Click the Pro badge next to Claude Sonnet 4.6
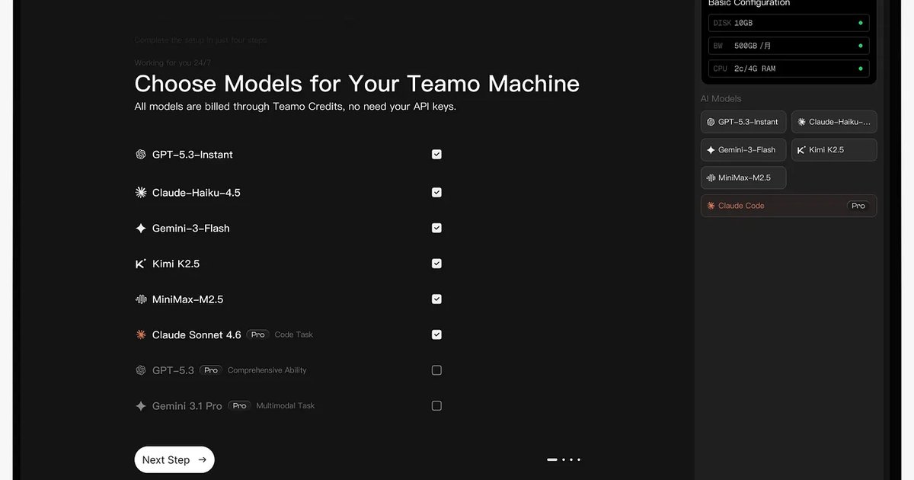Viewport: 914px width, 480px height. tap(257, 334)
